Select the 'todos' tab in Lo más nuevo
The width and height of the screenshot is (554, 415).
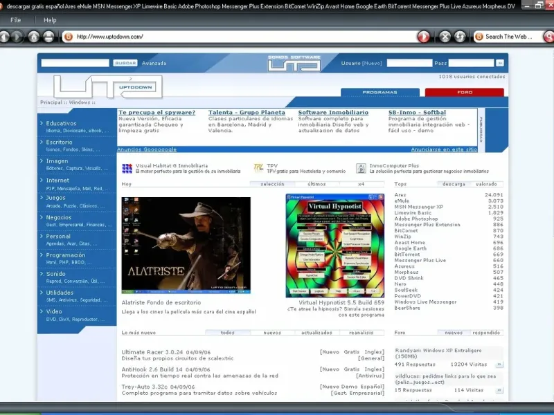pos(228,333)
